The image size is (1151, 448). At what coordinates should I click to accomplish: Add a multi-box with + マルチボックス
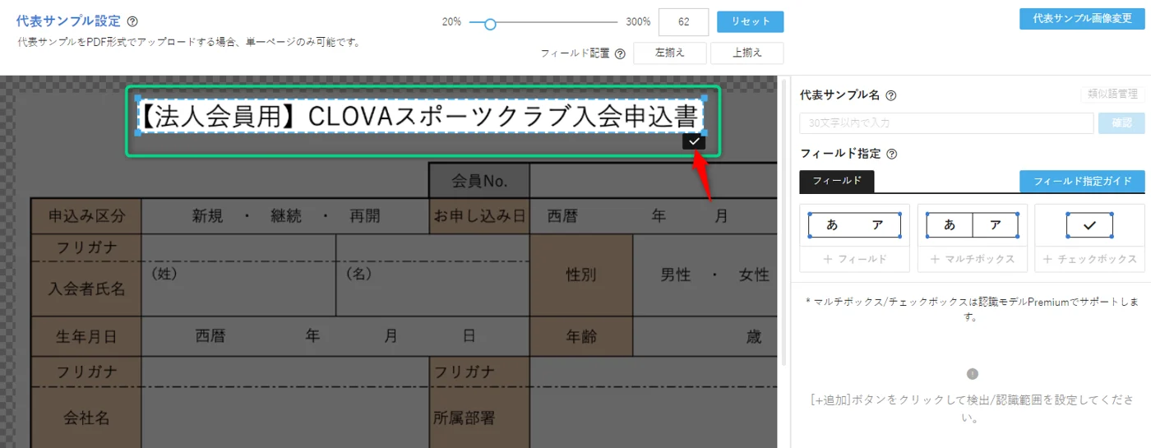click(x=973, y=259)
